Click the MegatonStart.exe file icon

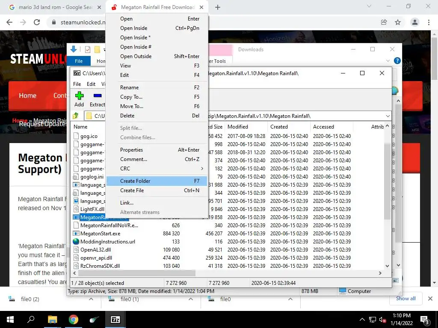click(x=76, y=234)
